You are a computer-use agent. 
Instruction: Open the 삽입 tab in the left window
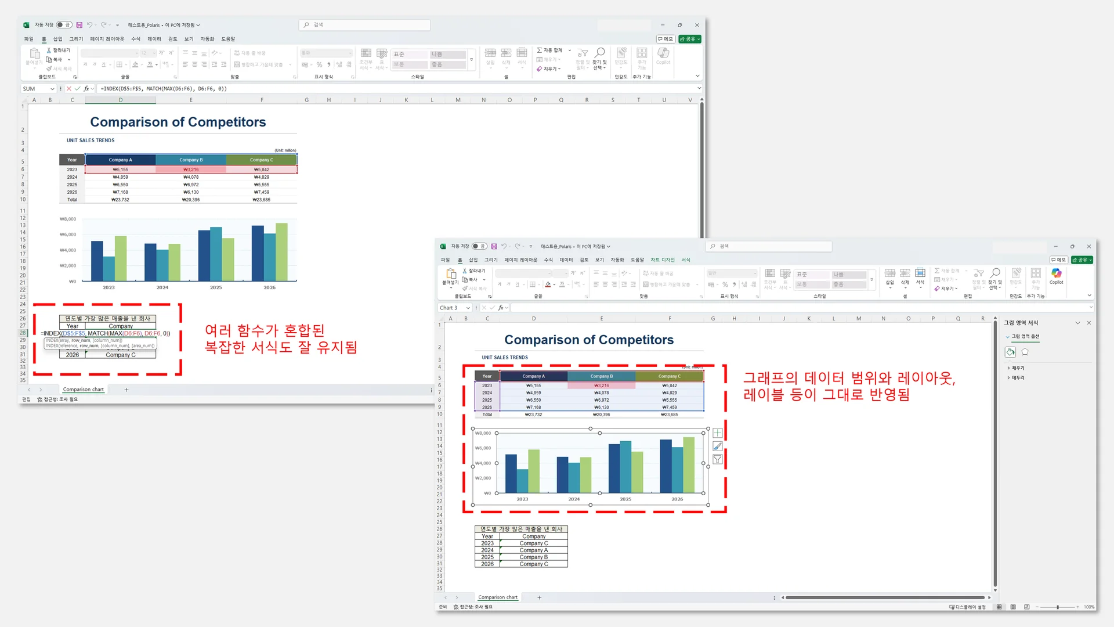(x=57, y=39)
